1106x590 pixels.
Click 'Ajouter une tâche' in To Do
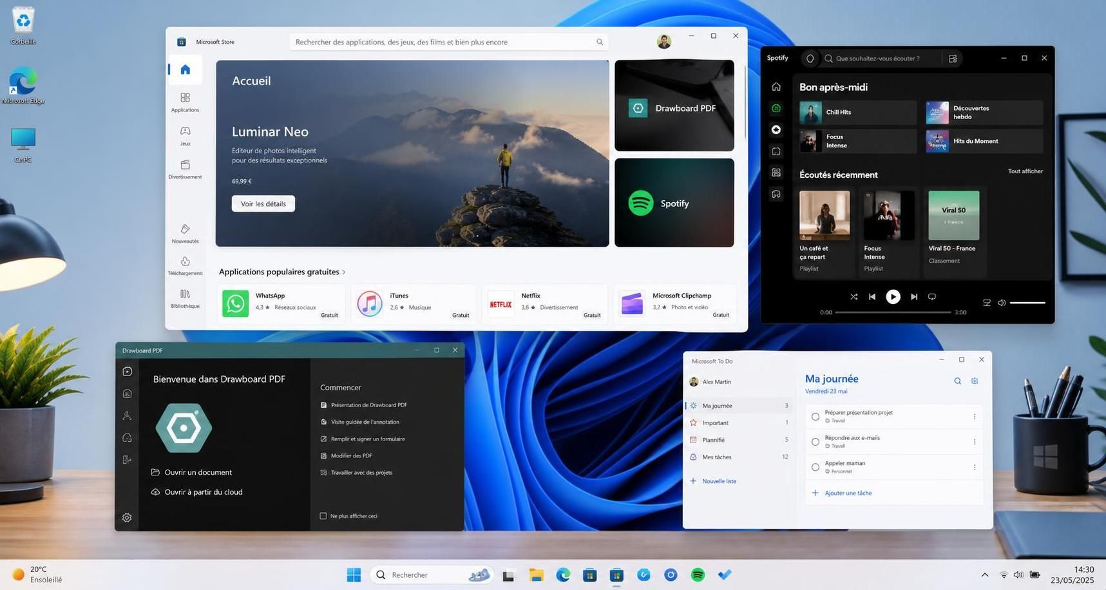842,493
